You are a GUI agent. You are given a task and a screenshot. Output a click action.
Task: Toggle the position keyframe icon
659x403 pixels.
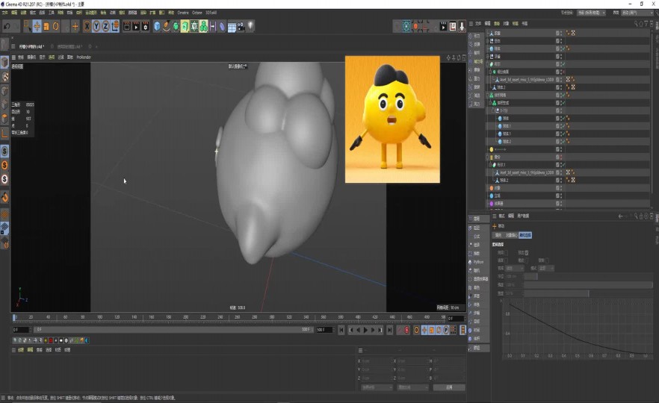click(x=424, y=331)
